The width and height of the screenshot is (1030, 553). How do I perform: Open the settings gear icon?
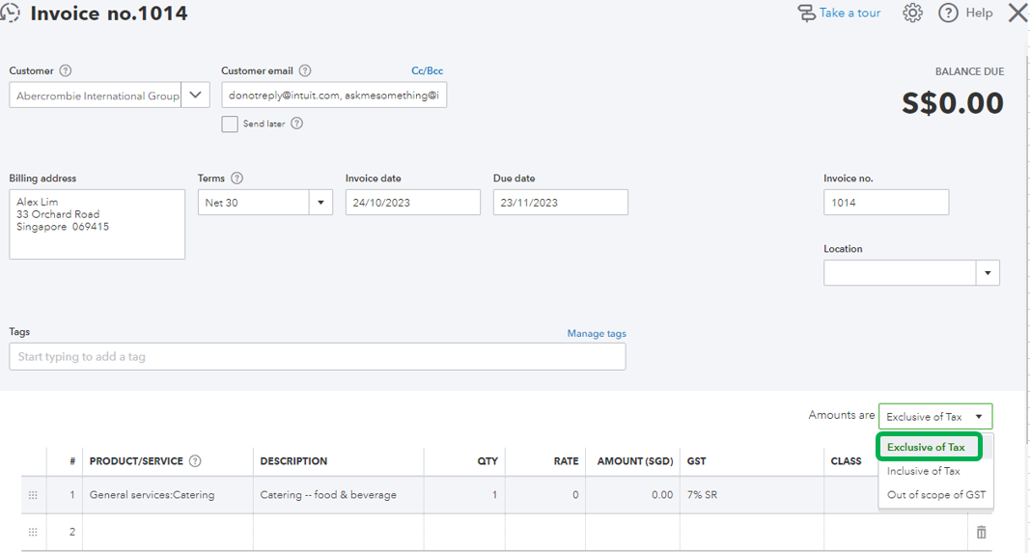(913, 14)
